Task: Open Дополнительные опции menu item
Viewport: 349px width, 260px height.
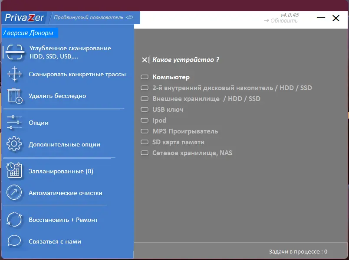Action: [64, 145]
